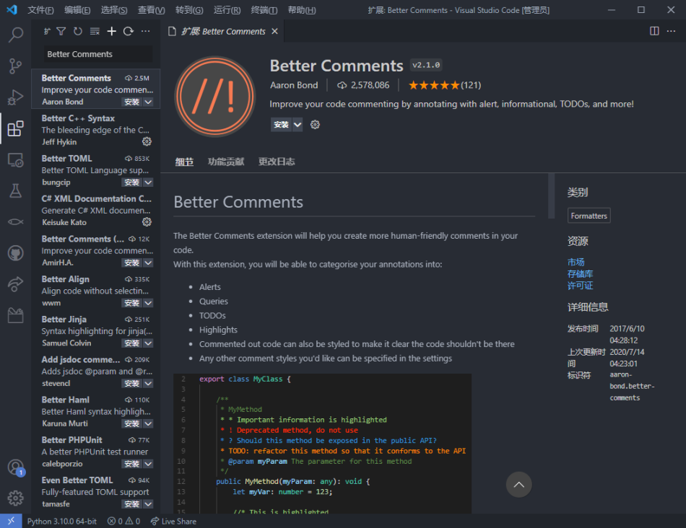Open the 市场 marketplace link
This screenshot has height=528, width=686.
[576, 263]
